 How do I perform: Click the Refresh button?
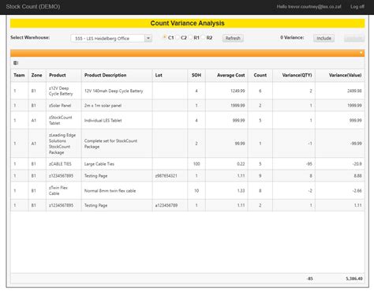coord(233,38)
